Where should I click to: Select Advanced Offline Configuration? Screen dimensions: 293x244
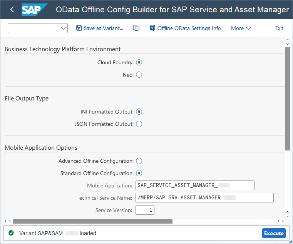click(139, 161)
